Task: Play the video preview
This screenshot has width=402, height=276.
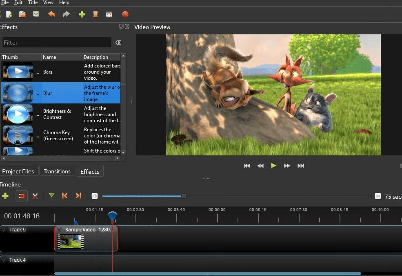Action: 273,166
